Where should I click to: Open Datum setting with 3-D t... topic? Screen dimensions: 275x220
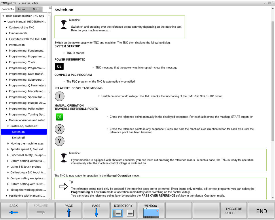point(28,184)
